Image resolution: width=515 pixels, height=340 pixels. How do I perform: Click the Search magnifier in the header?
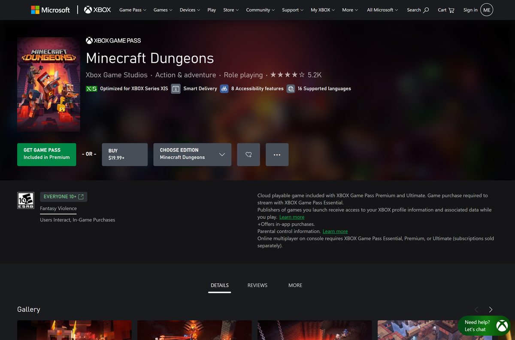tap(426, 10)
